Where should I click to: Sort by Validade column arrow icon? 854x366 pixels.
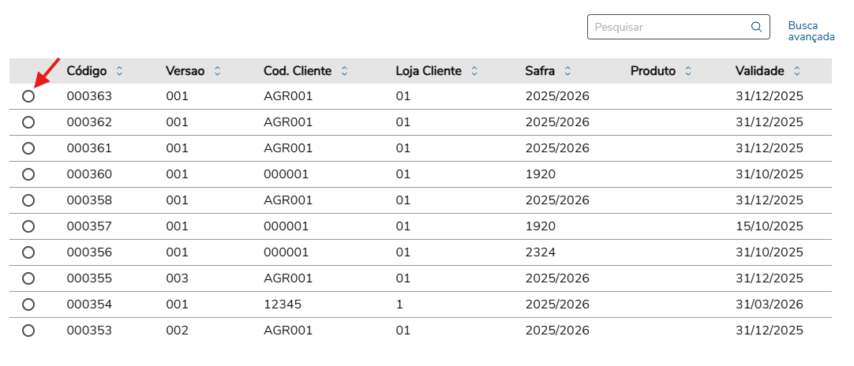[x=797, y=71]
